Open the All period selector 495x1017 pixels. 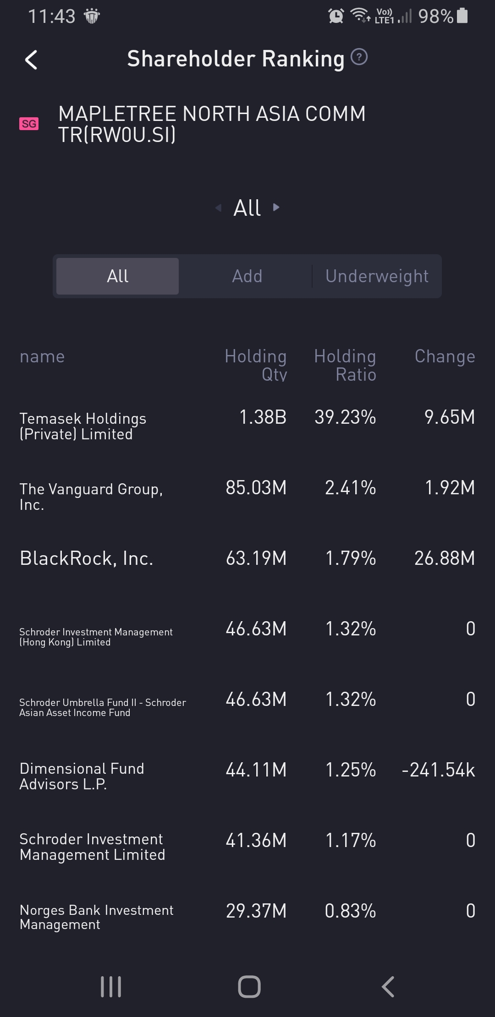247,208
